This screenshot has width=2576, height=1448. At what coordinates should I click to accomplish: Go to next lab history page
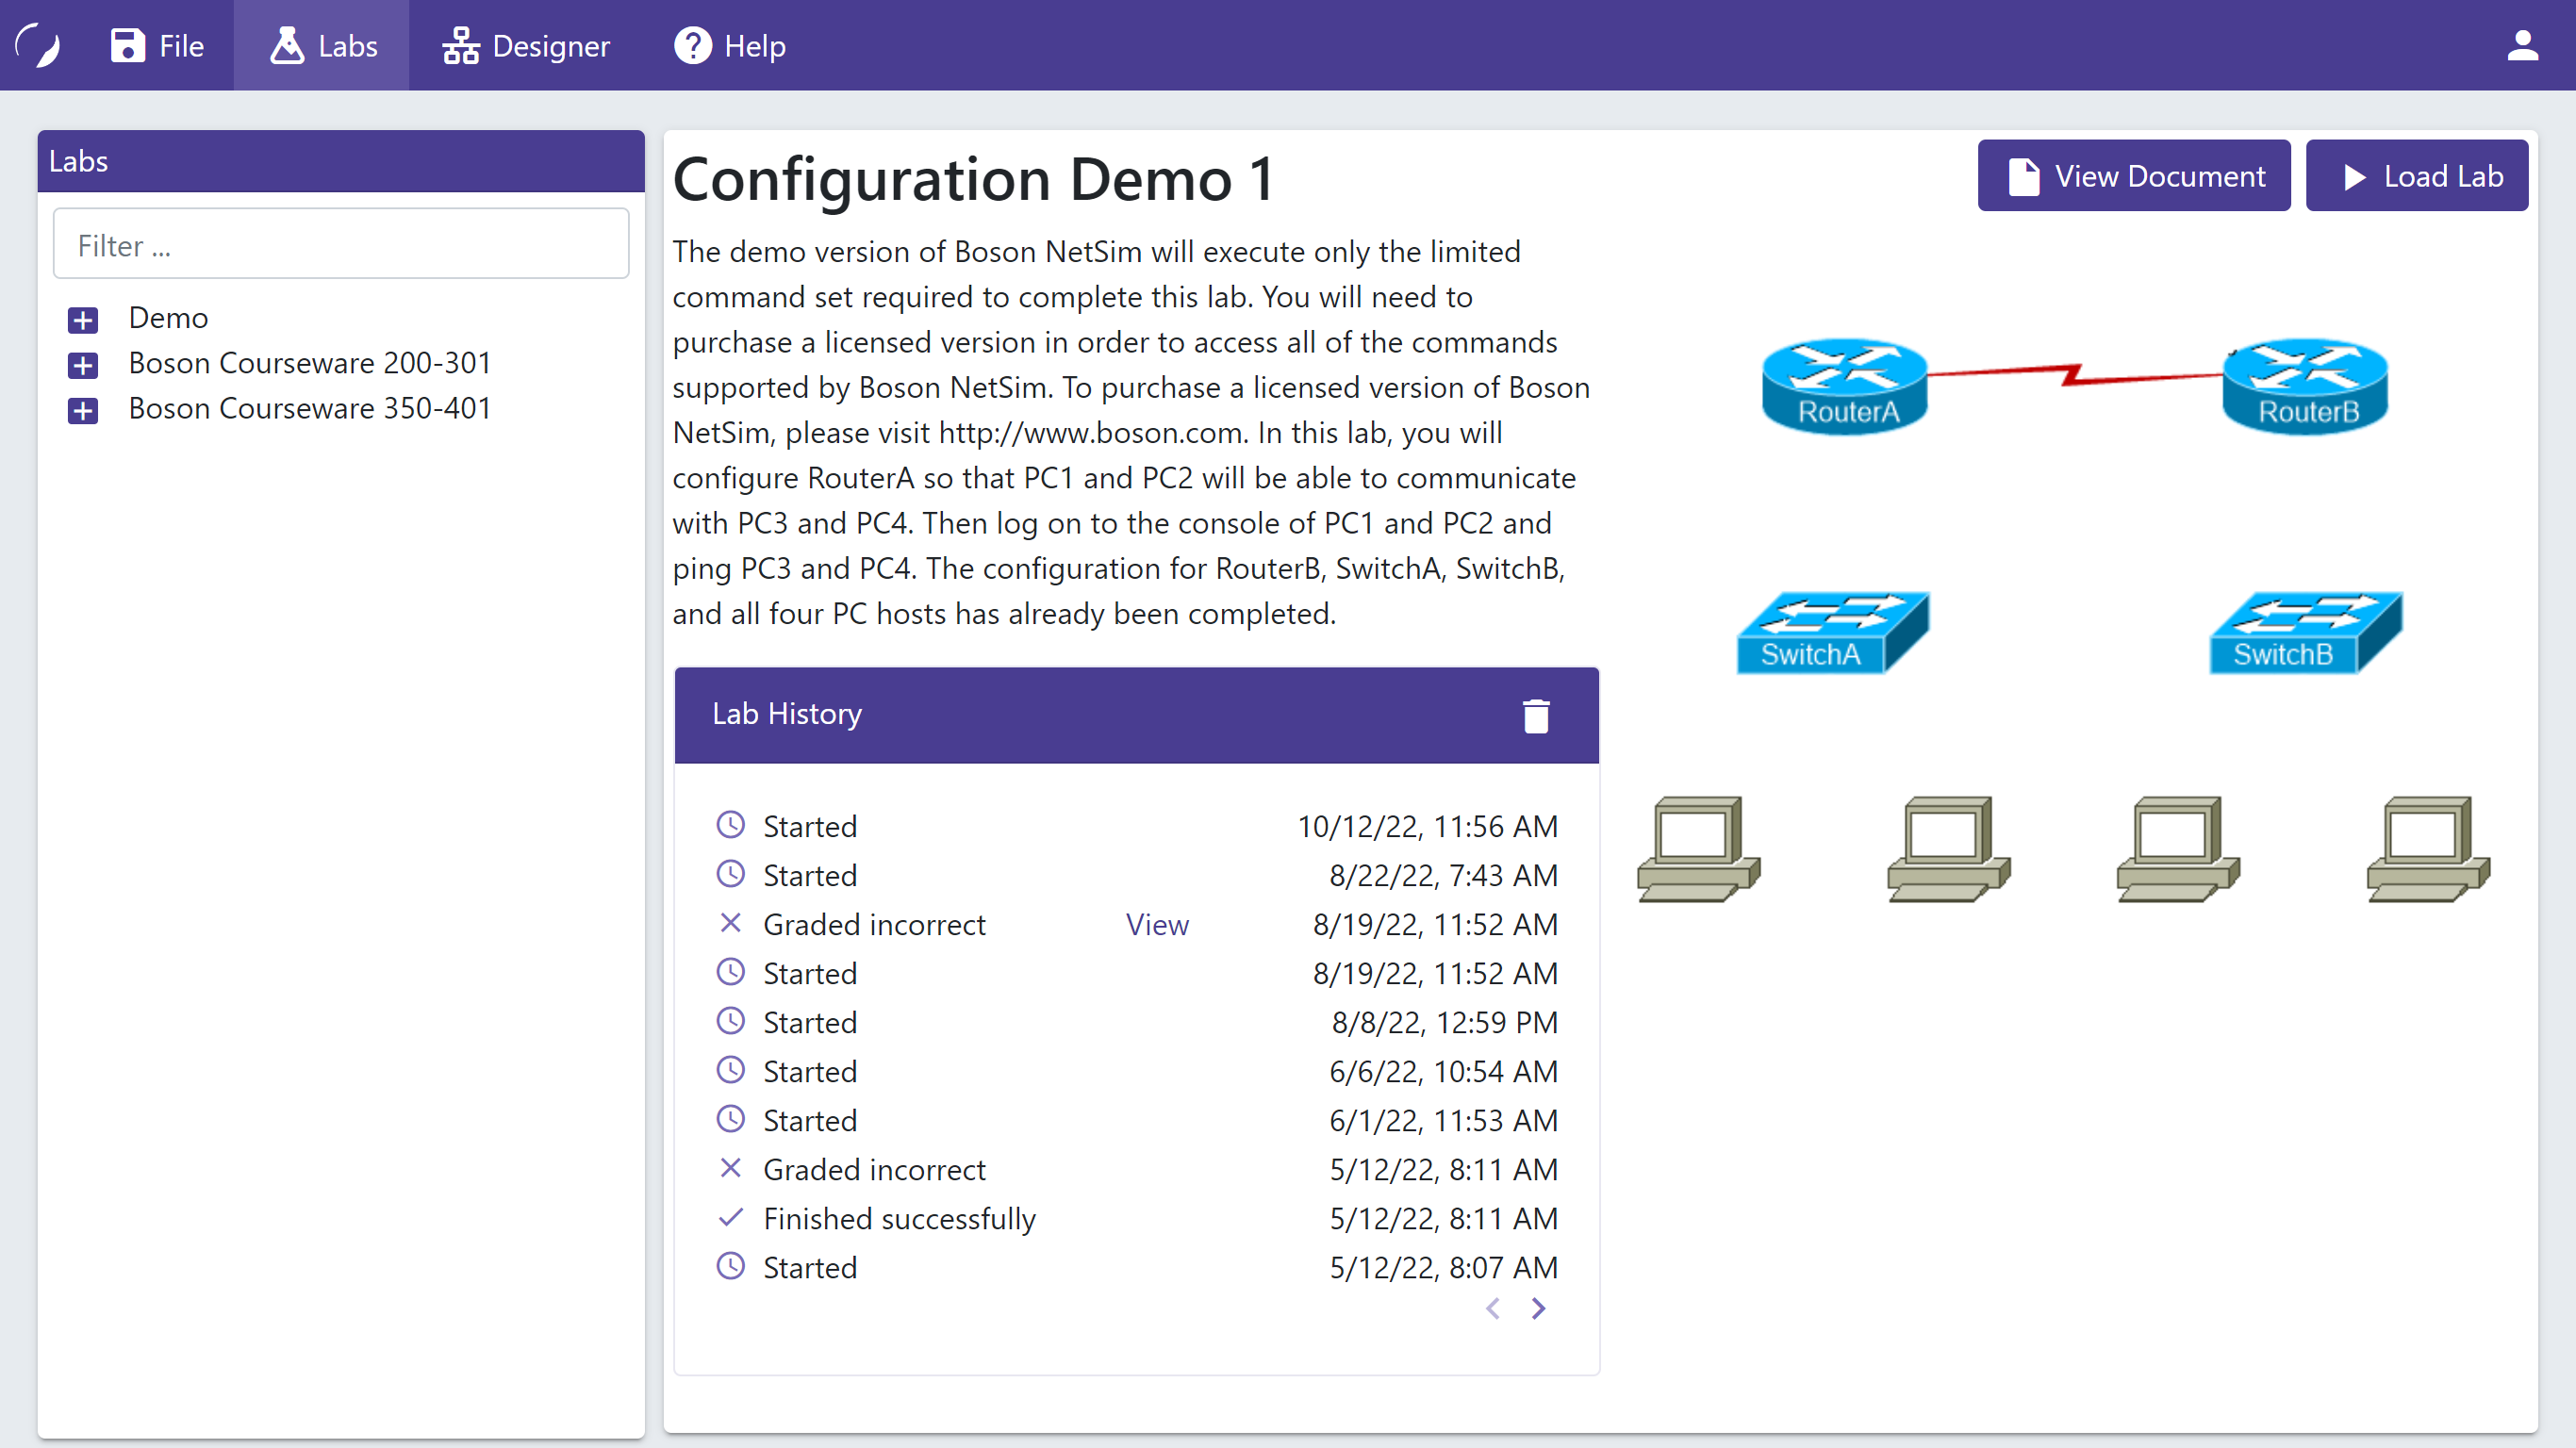tap(1538, 1308)
